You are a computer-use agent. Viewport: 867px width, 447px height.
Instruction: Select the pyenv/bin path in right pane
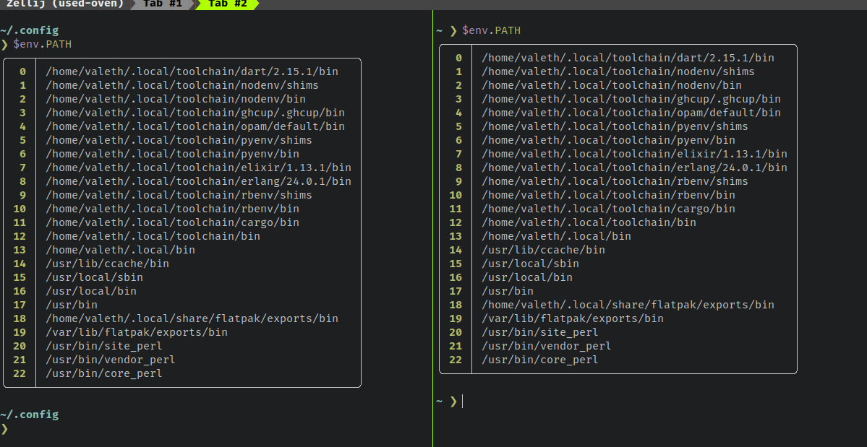coord(607,140)
